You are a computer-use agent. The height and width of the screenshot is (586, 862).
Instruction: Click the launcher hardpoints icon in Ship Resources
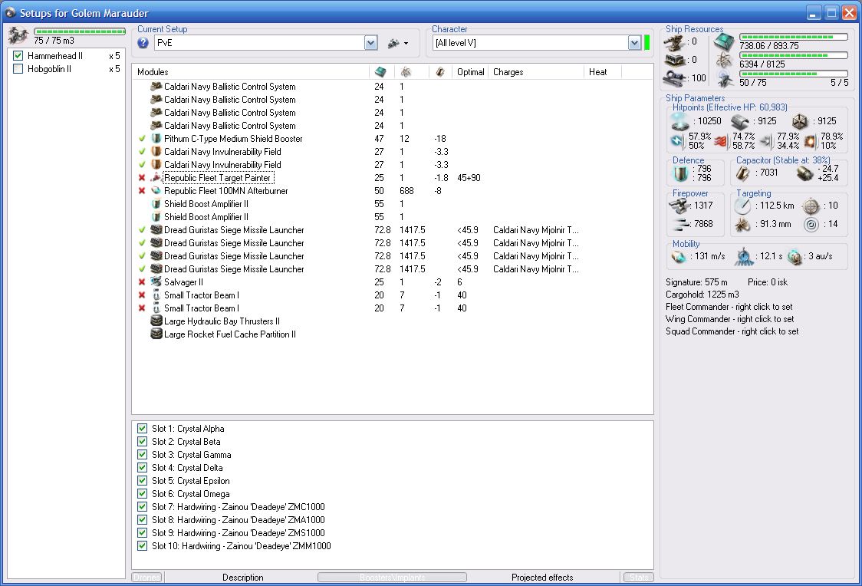pyautogui.click(x=675, y=59)
